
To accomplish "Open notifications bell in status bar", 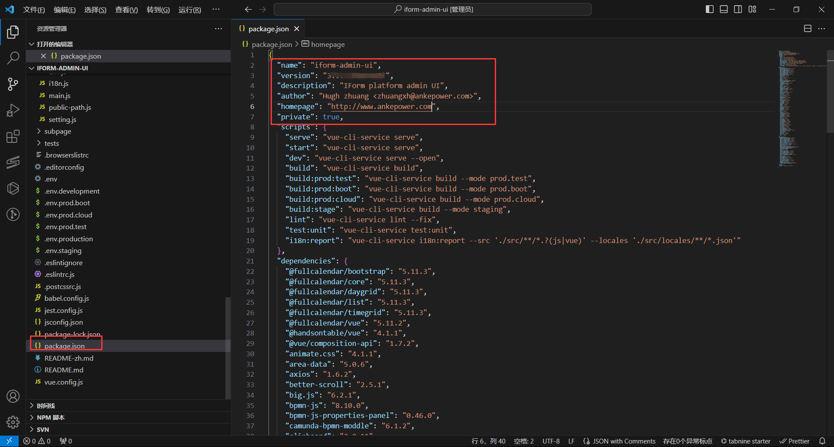I will [822, 441].
